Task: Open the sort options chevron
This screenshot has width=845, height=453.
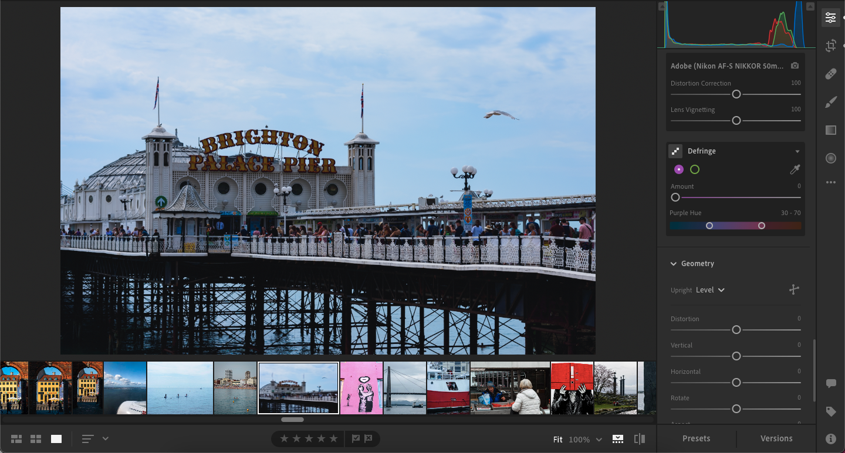Action: coord(106,438)
